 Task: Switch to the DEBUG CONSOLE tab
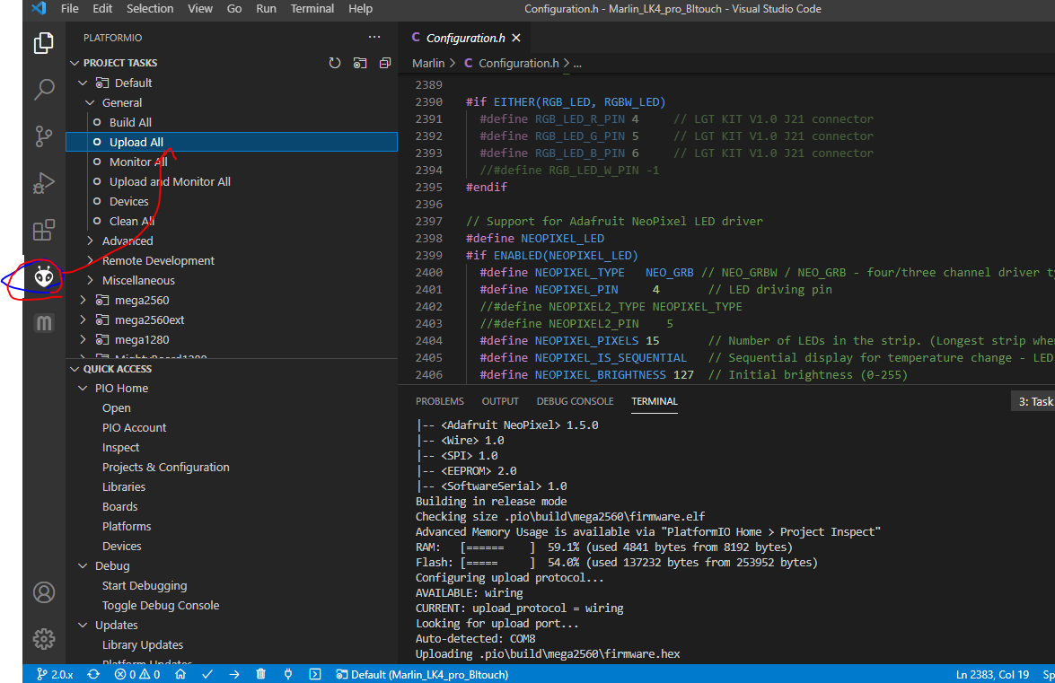575,401
